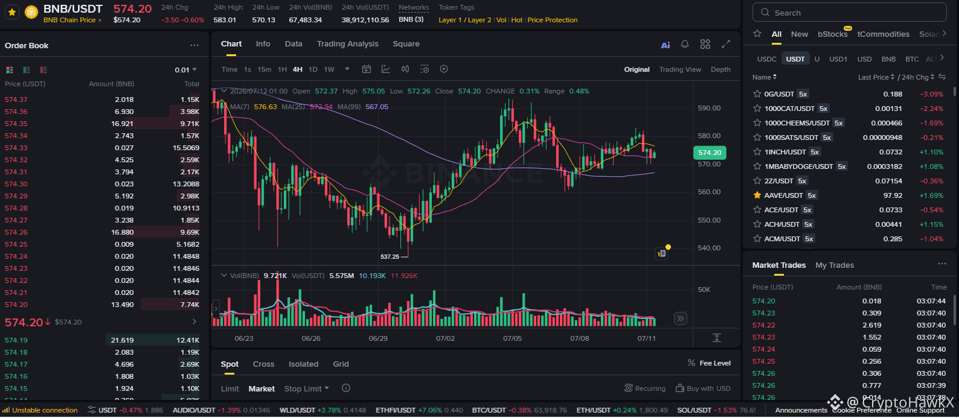Open the Square tab

point(406,44)
